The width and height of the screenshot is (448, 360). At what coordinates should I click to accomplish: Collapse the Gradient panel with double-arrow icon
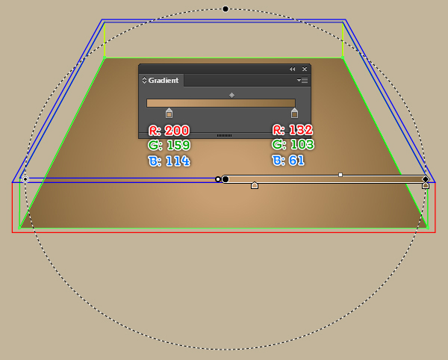[x=292, y=69]
